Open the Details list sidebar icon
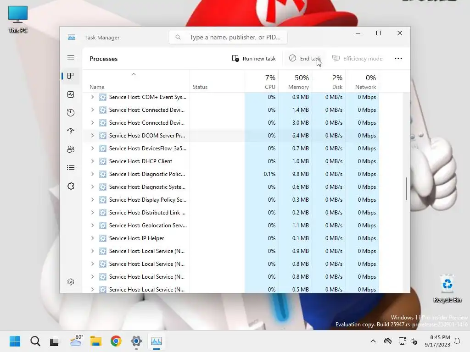 click(x=71, y=168)
